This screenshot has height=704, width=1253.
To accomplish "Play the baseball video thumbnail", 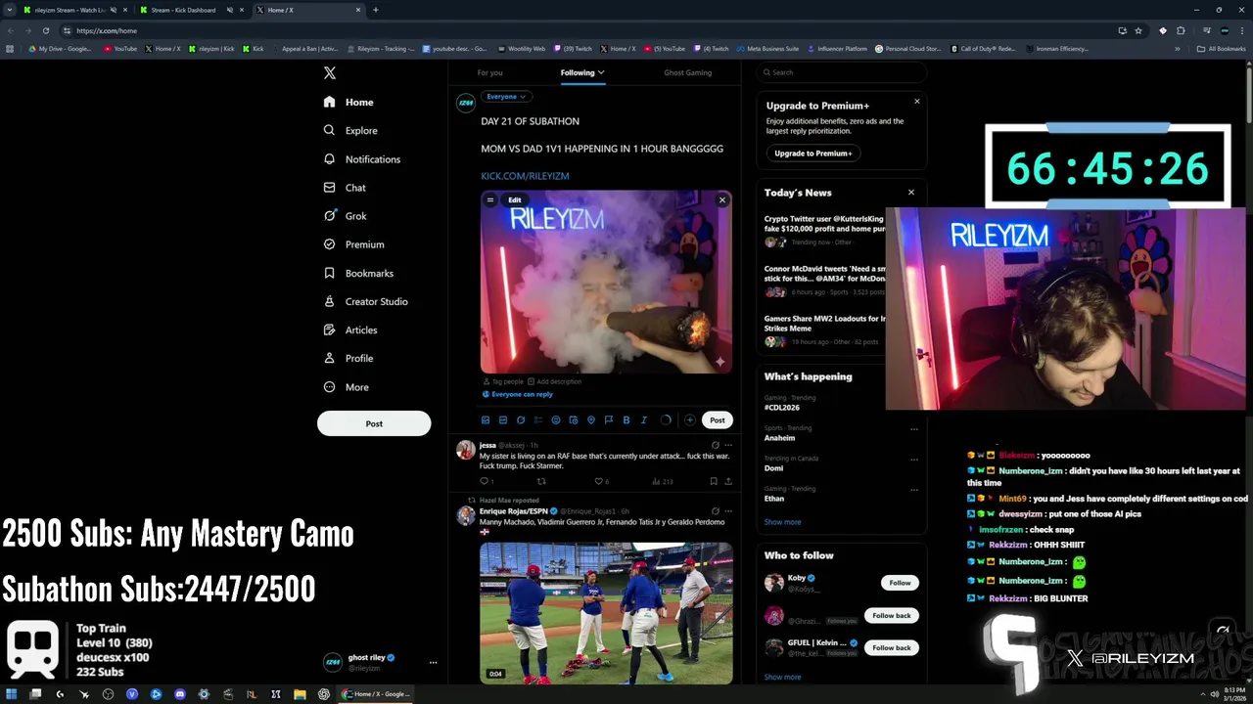I will pos(606,613).
